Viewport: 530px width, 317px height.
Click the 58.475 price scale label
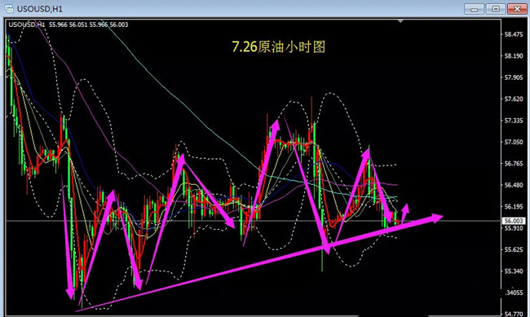point(514,34)
